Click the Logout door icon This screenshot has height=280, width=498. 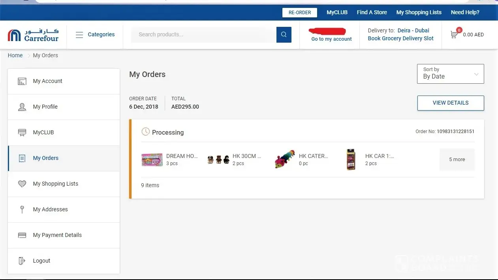[x=22, y=261]
